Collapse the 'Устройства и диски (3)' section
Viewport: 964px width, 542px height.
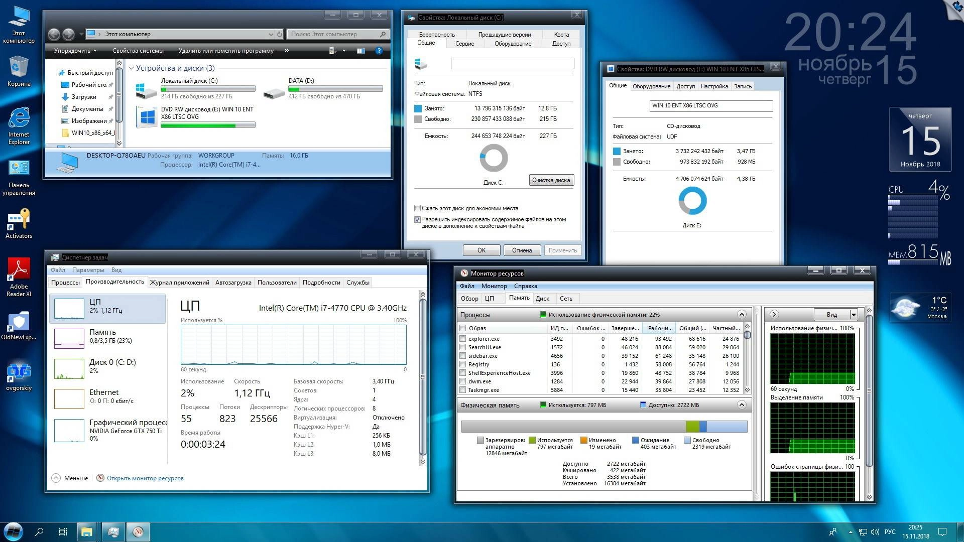132,68
